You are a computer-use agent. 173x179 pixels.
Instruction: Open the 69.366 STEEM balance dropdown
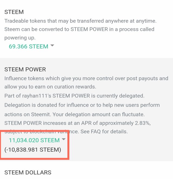[x=28, y=47]
